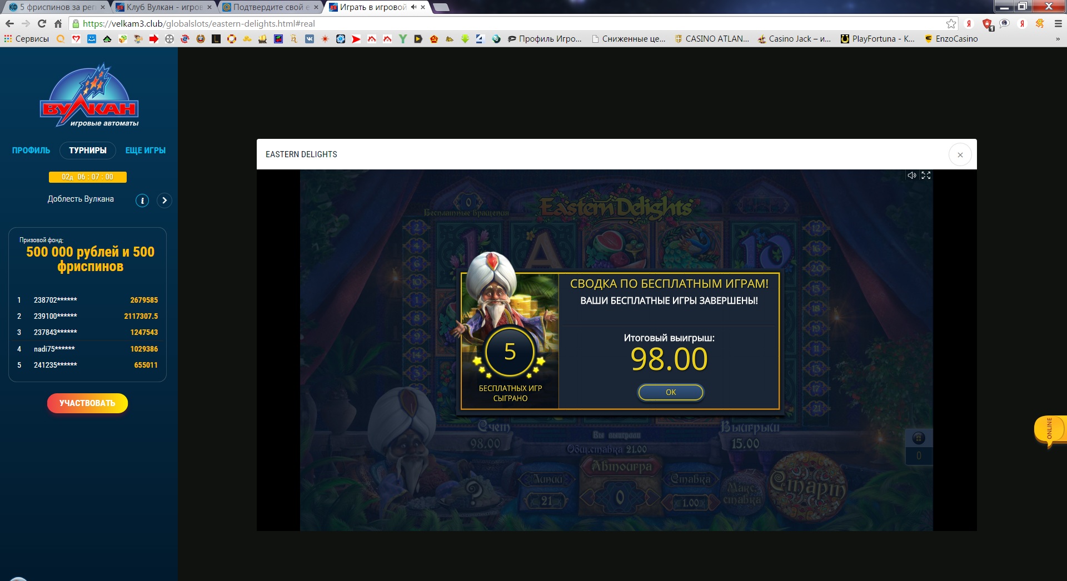This screenshot has height=581, width=1067.
Task: Open the chat bubble extension icon
Action: (1005, 24)
